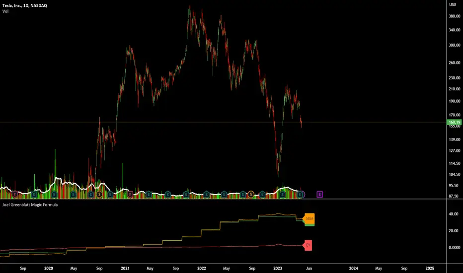Open the earnings marker above May 2021
The height and width of the screenshot is (273, 463).
(149, 195)
